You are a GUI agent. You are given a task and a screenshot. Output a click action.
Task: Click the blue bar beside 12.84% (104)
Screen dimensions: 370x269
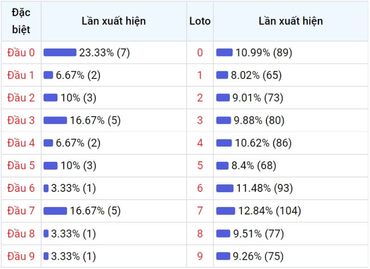click(x=226, y=211)
